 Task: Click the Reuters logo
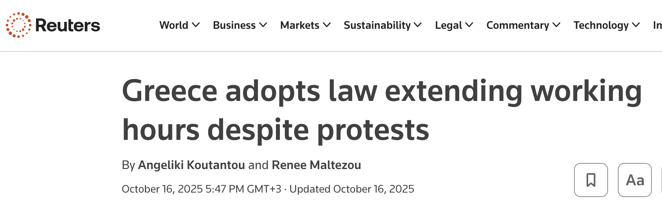pyautogui.click(x=53, y=25)
